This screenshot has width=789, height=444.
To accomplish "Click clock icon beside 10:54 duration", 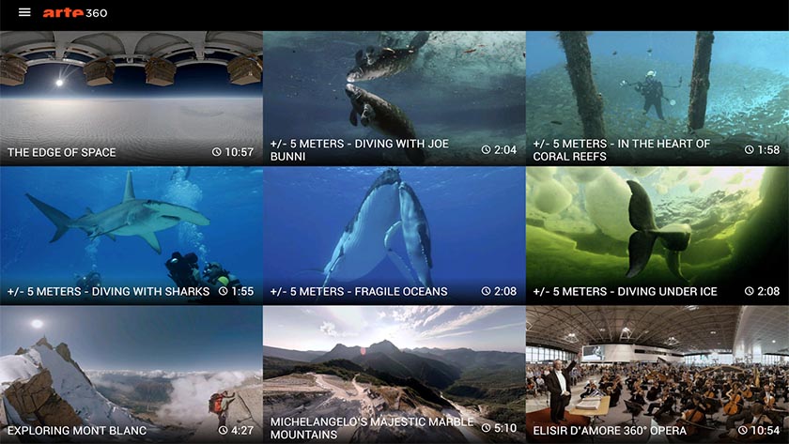I will 743,431.
